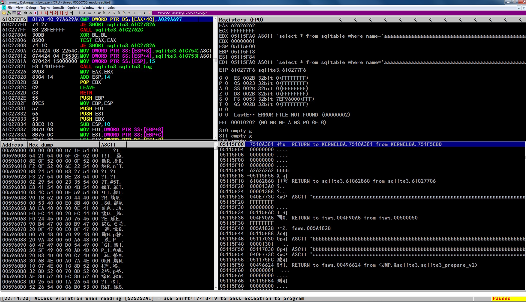Show Source with 's' icon
This screenshot has height=302, width=526.
144,13
